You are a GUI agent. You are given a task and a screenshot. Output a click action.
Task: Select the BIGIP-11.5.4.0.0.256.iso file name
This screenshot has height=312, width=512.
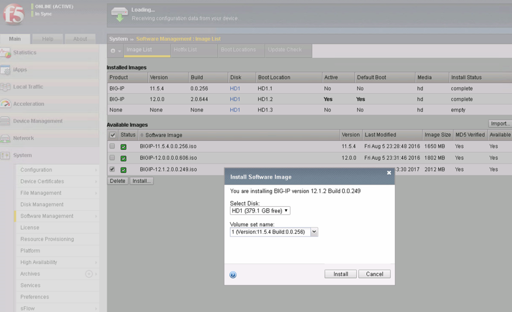click(168, 146)
